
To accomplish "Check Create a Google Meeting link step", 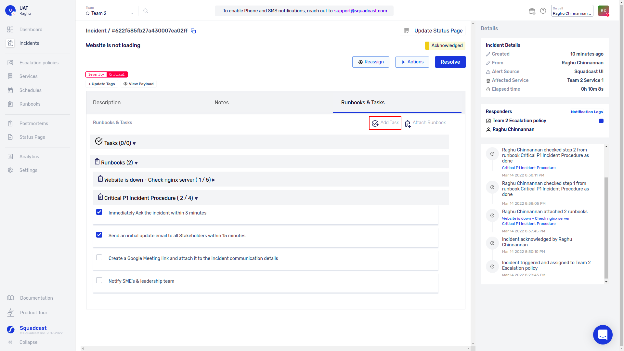I will [x=99, y=258].
